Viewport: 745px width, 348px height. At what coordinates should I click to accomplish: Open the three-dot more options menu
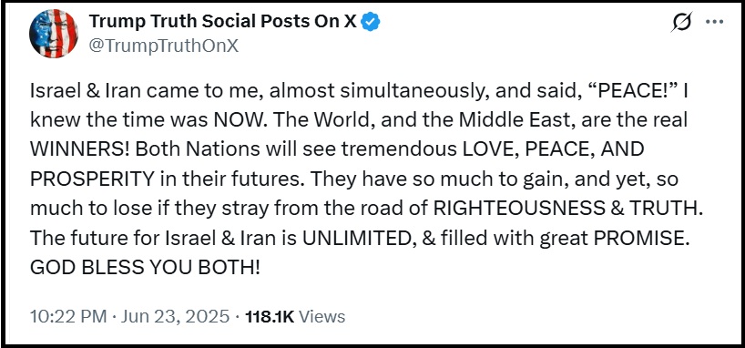(x=715, y=22)
